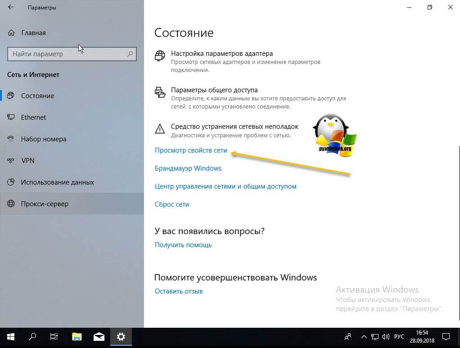Open Центр управления сетями и общим доступом

pyautogui.click(x=225, y=186)
